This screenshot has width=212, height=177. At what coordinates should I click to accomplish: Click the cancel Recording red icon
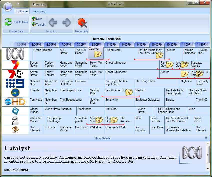(x=82, y=23)
